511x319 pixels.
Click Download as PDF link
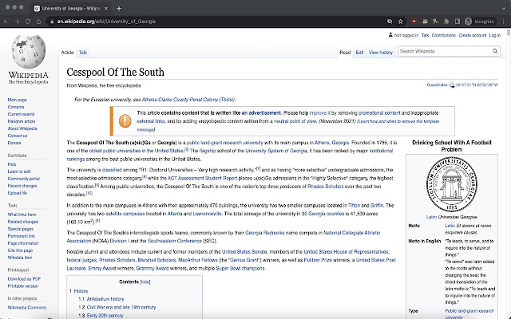[24, 279]
